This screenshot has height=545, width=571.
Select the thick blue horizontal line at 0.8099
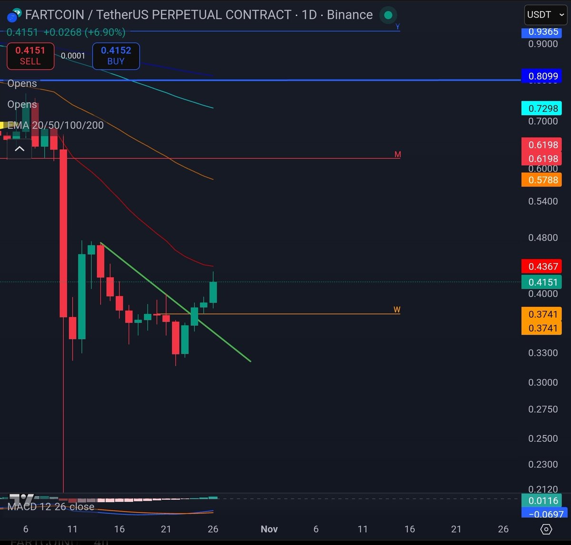[260, 80]
